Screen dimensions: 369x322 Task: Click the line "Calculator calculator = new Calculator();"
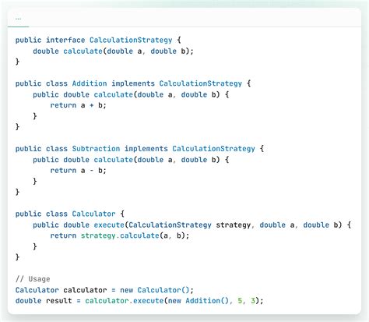click(104, 290)
